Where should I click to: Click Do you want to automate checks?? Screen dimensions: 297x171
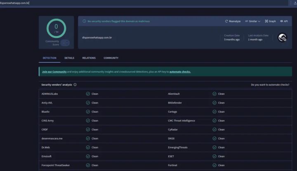coord(270,85)
